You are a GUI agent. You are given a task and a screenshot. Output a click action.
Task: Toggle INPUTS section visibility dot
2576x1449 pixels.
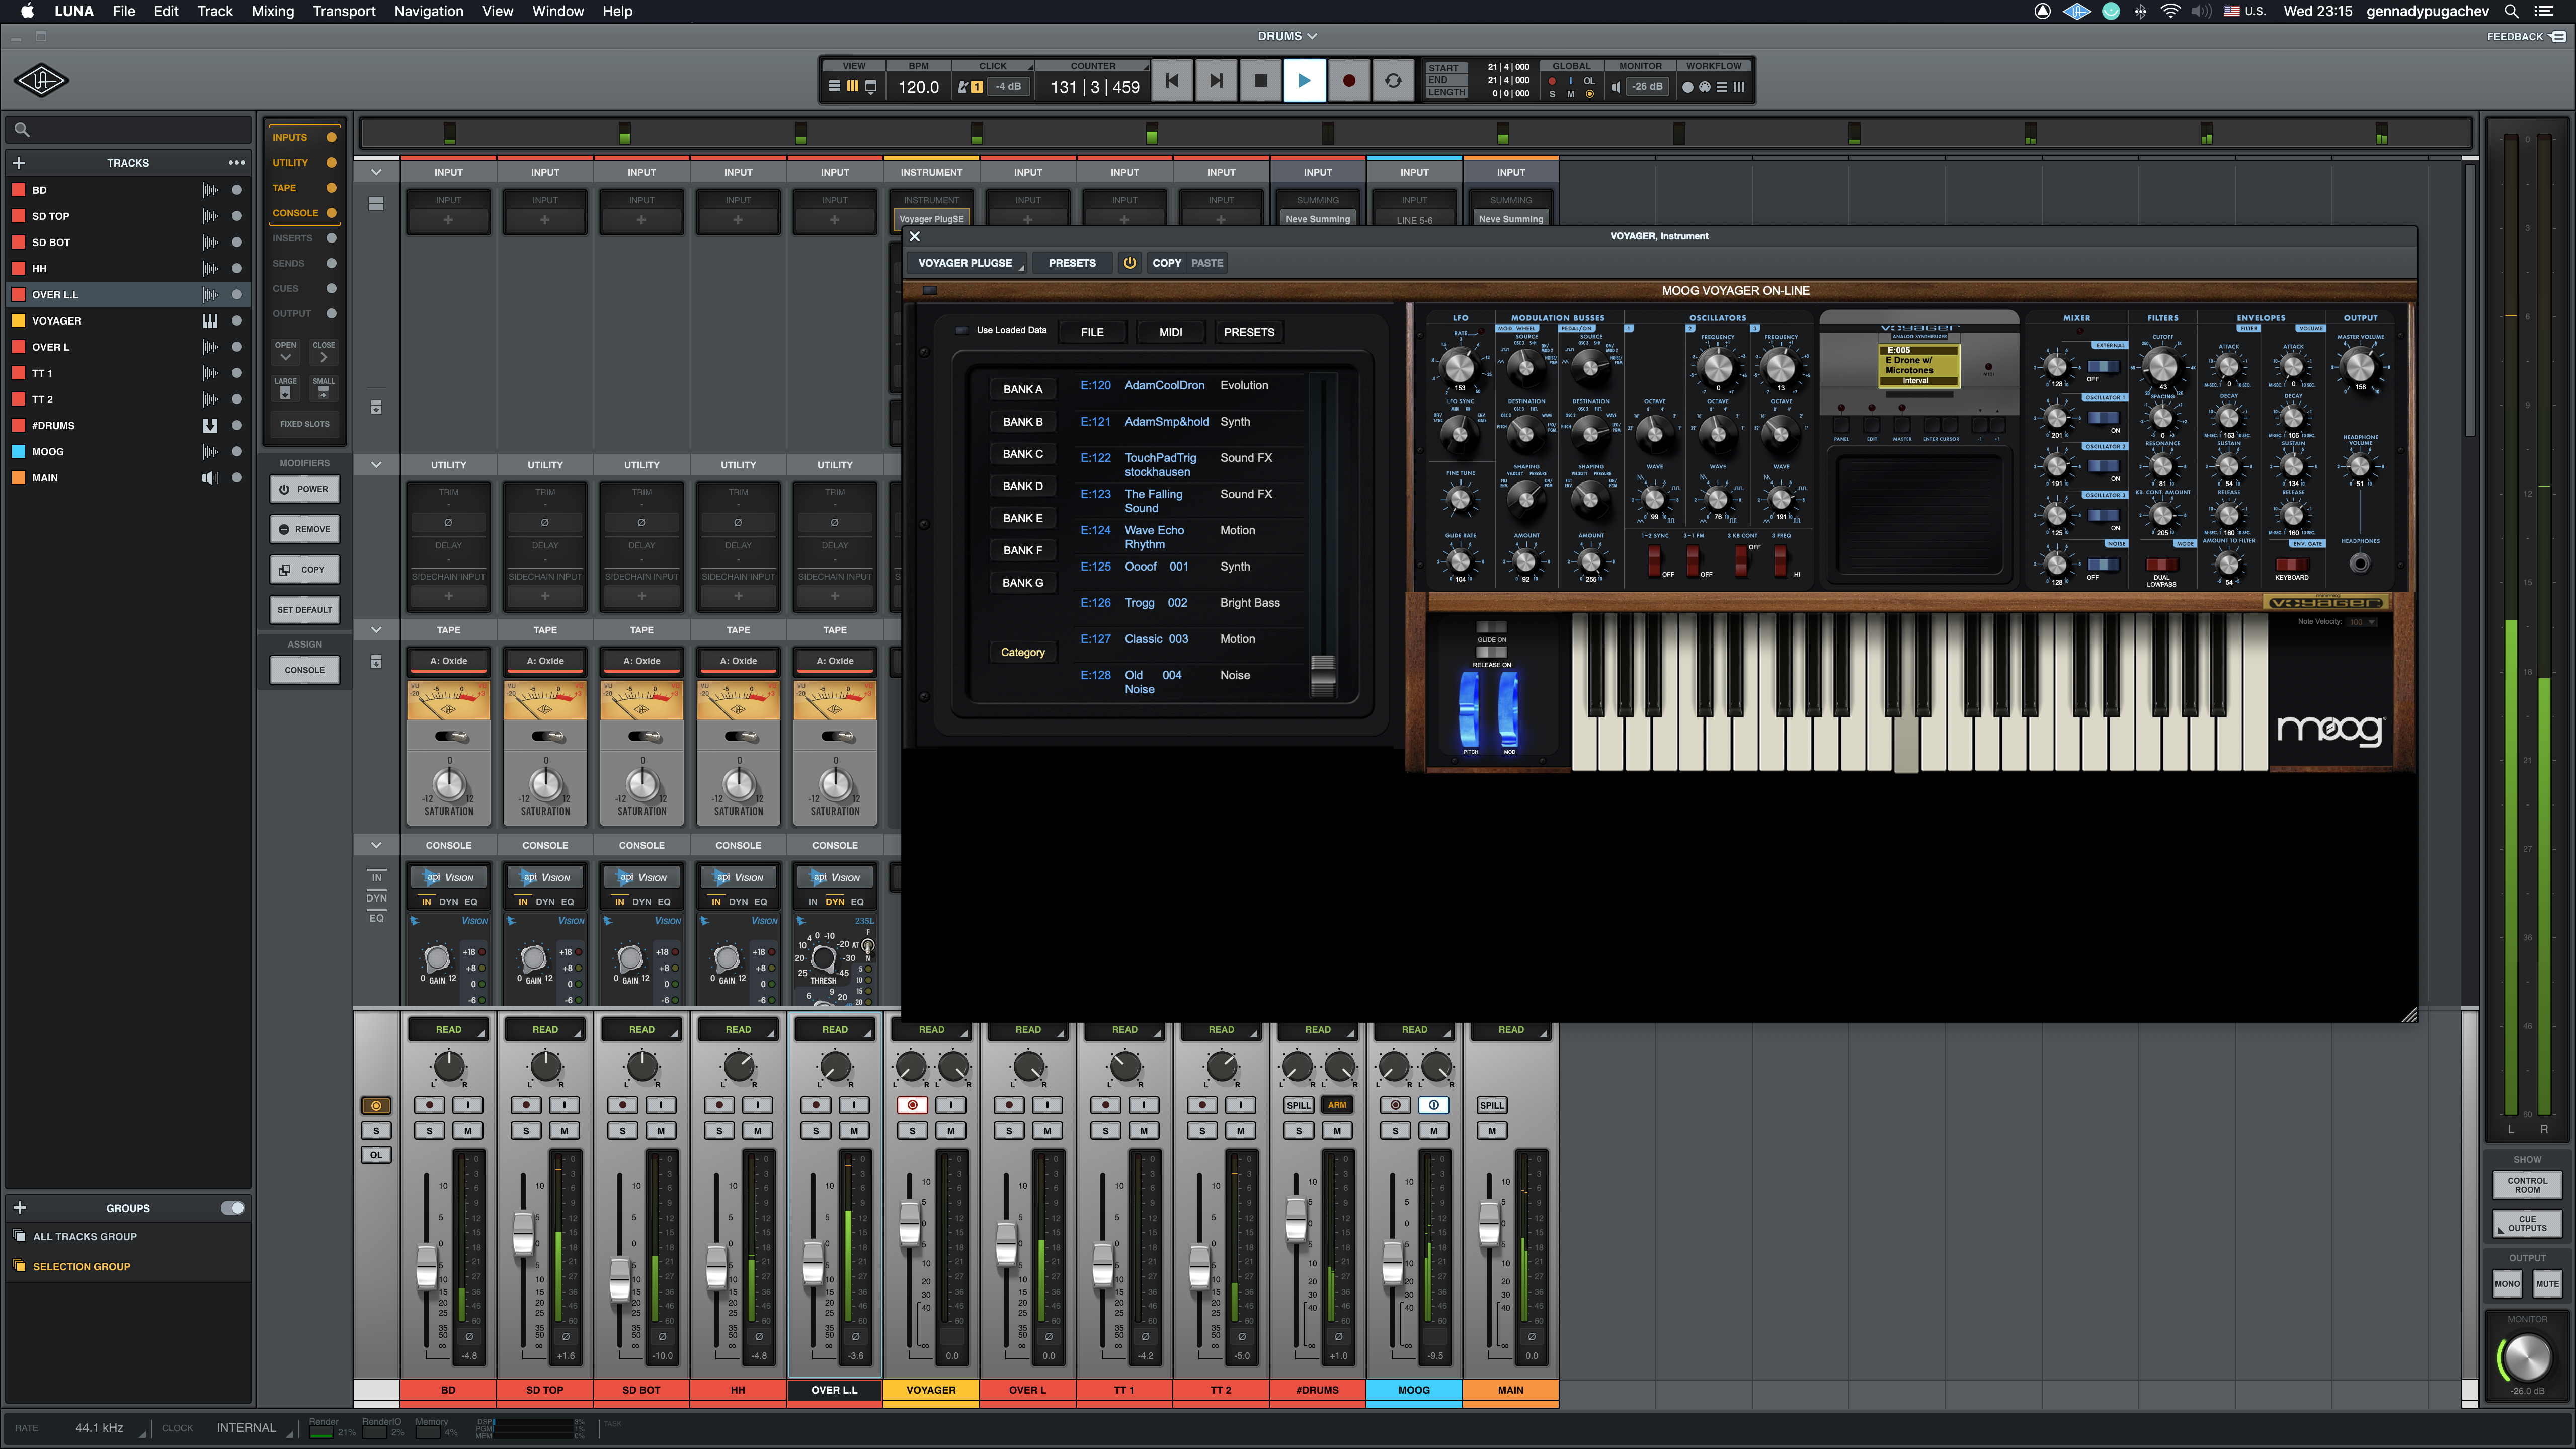click(331, 138)
